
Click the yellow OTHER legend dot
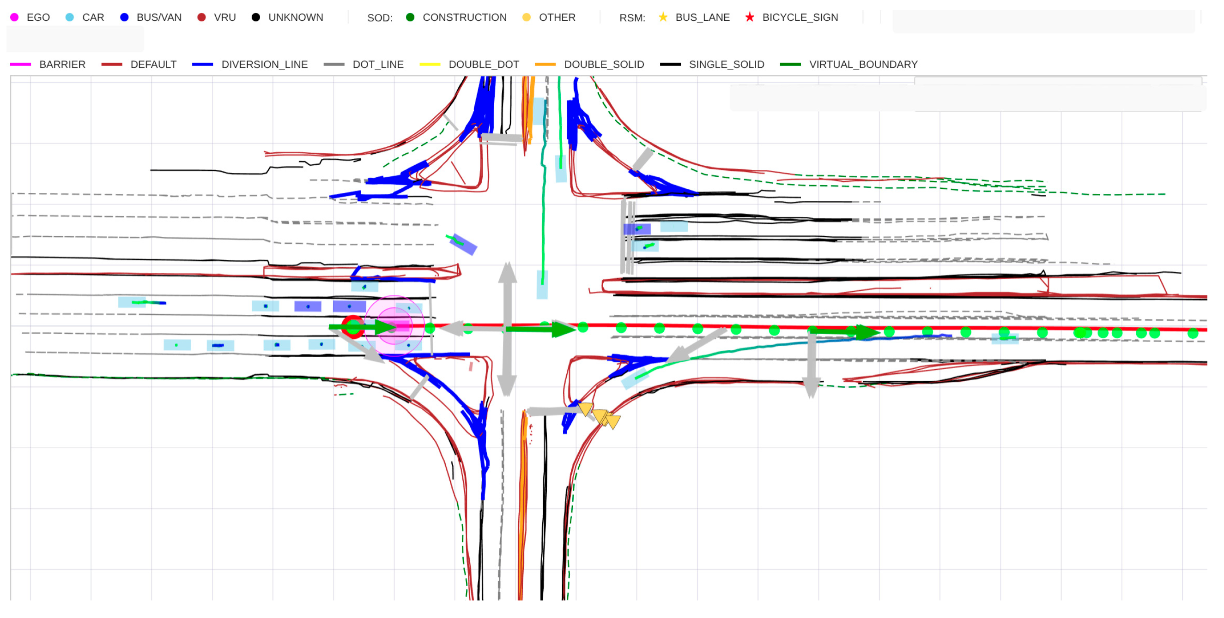pyautogui.click(x=526, y=18)
